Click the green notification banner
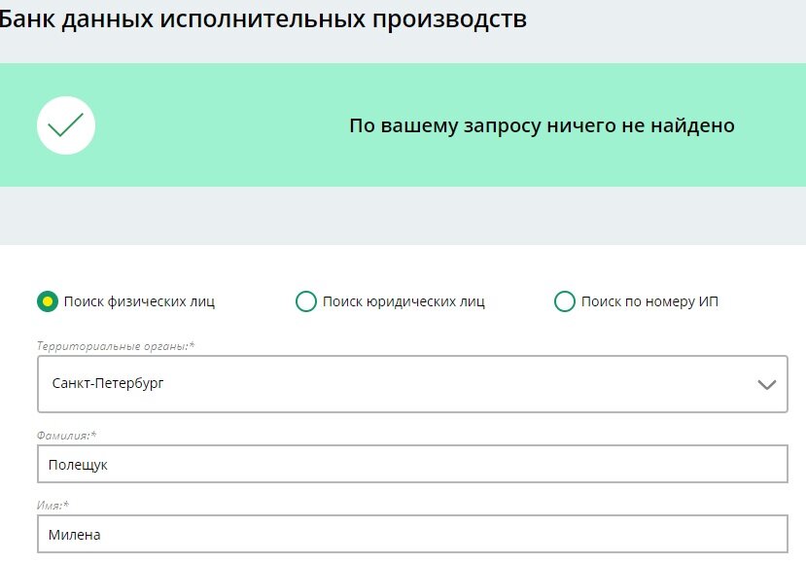This screenshot has width=806, height=563. click(x=403, y=124)
